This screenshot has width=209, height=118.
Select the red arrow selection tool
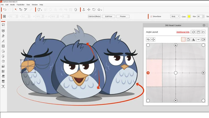click(16, 10)
